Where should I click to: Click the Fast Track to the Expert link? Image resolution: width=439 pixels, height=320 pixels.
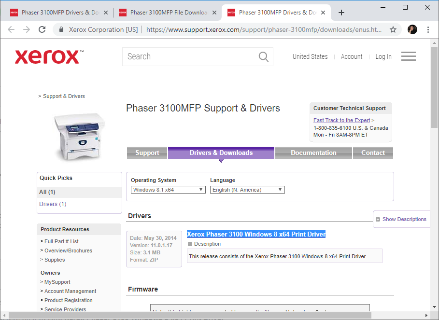(341, 120)
